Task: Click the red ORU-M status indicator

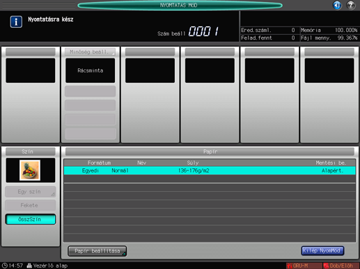Action: [304, 266]
